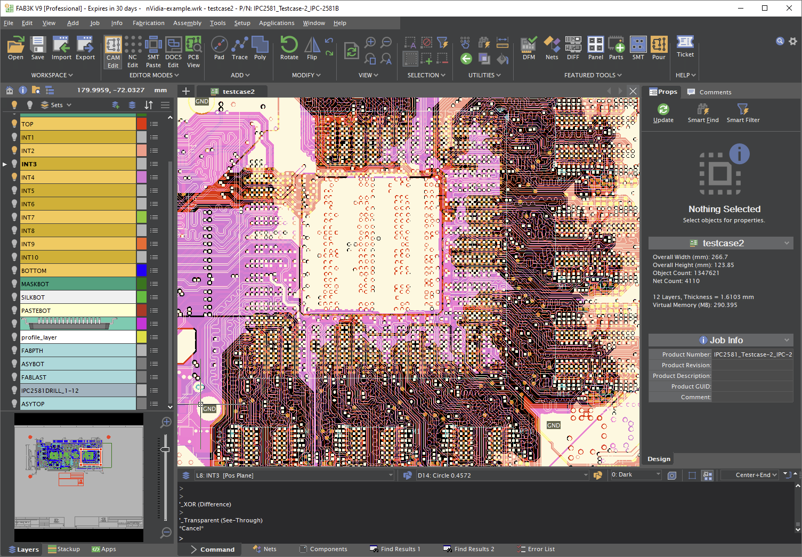Select the Add Poly tool
The height and width of the screenshot is (557, 802).
click(x=260, y=48)
